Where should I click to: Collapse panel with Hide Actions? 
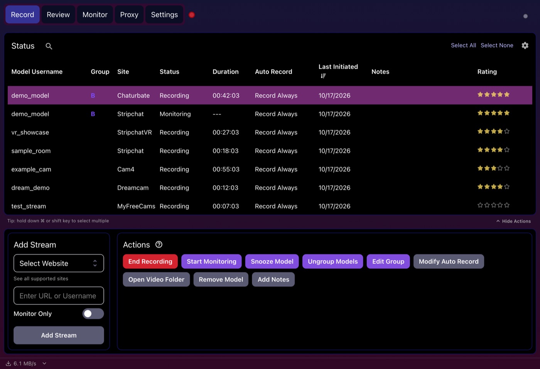coord(513,221)
